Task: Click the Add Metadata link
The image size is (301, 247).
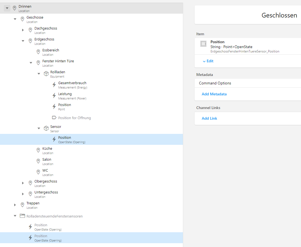Action: coord(214,94)
